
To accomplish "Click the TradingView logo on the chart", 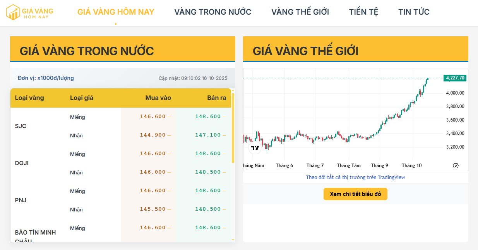I will 255,148.
